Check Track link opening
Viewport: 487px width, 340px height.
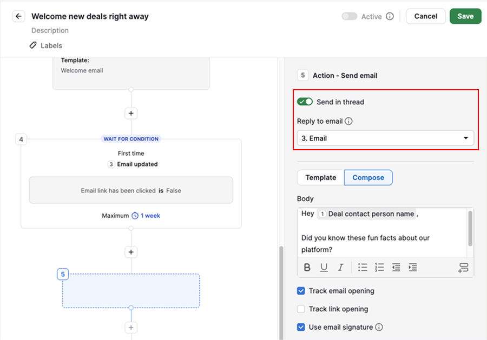pyautogui.click(x=301, y=309)
